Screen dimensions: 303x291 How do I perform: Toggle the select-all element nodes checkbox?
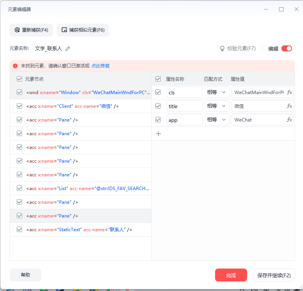click(x=19, y=79)
